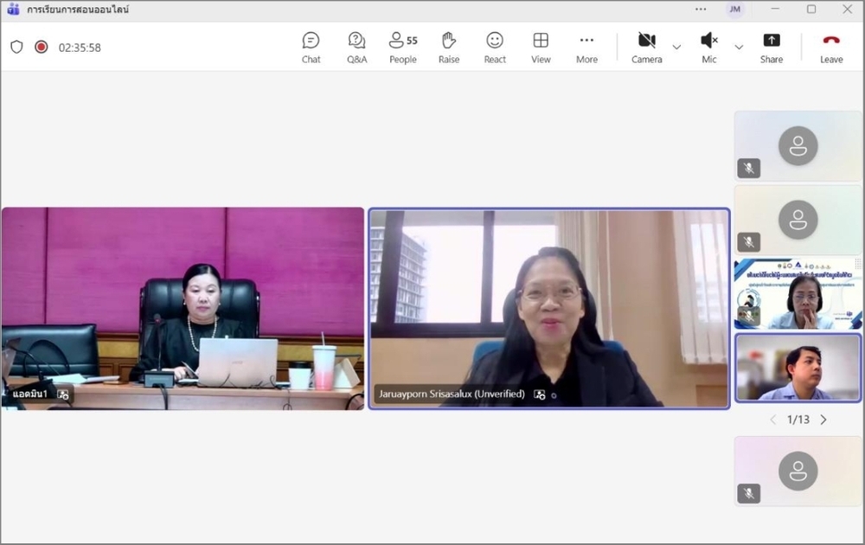The height and width of the screenshot is (545, 865).
Task: Open the Chat panel
Action: tap(311, 47)
